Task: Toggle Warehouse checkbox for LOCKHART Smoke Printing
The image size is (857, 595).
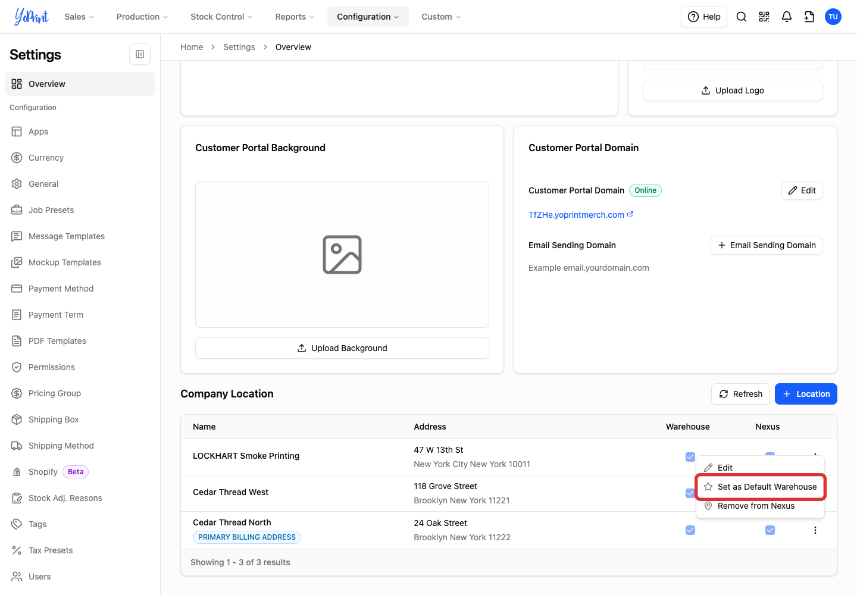Action: tap(690, 457)
